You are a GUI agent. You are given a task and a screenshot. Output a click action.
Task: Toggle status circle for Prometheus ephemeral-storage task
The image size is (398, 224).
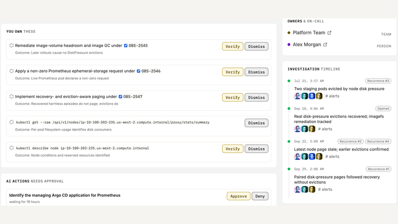pos(11,71)
